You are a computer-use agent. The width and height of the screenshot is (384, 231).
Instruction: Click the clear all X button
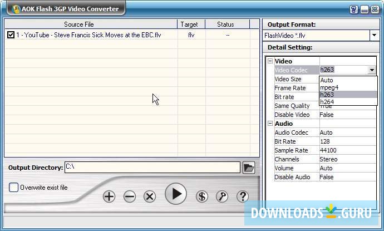150,196
